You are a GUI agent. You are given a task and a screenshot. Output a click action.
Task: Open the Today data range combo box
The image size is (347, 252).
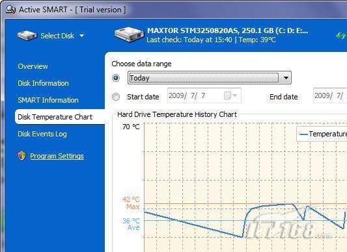[x=210, y=78]
